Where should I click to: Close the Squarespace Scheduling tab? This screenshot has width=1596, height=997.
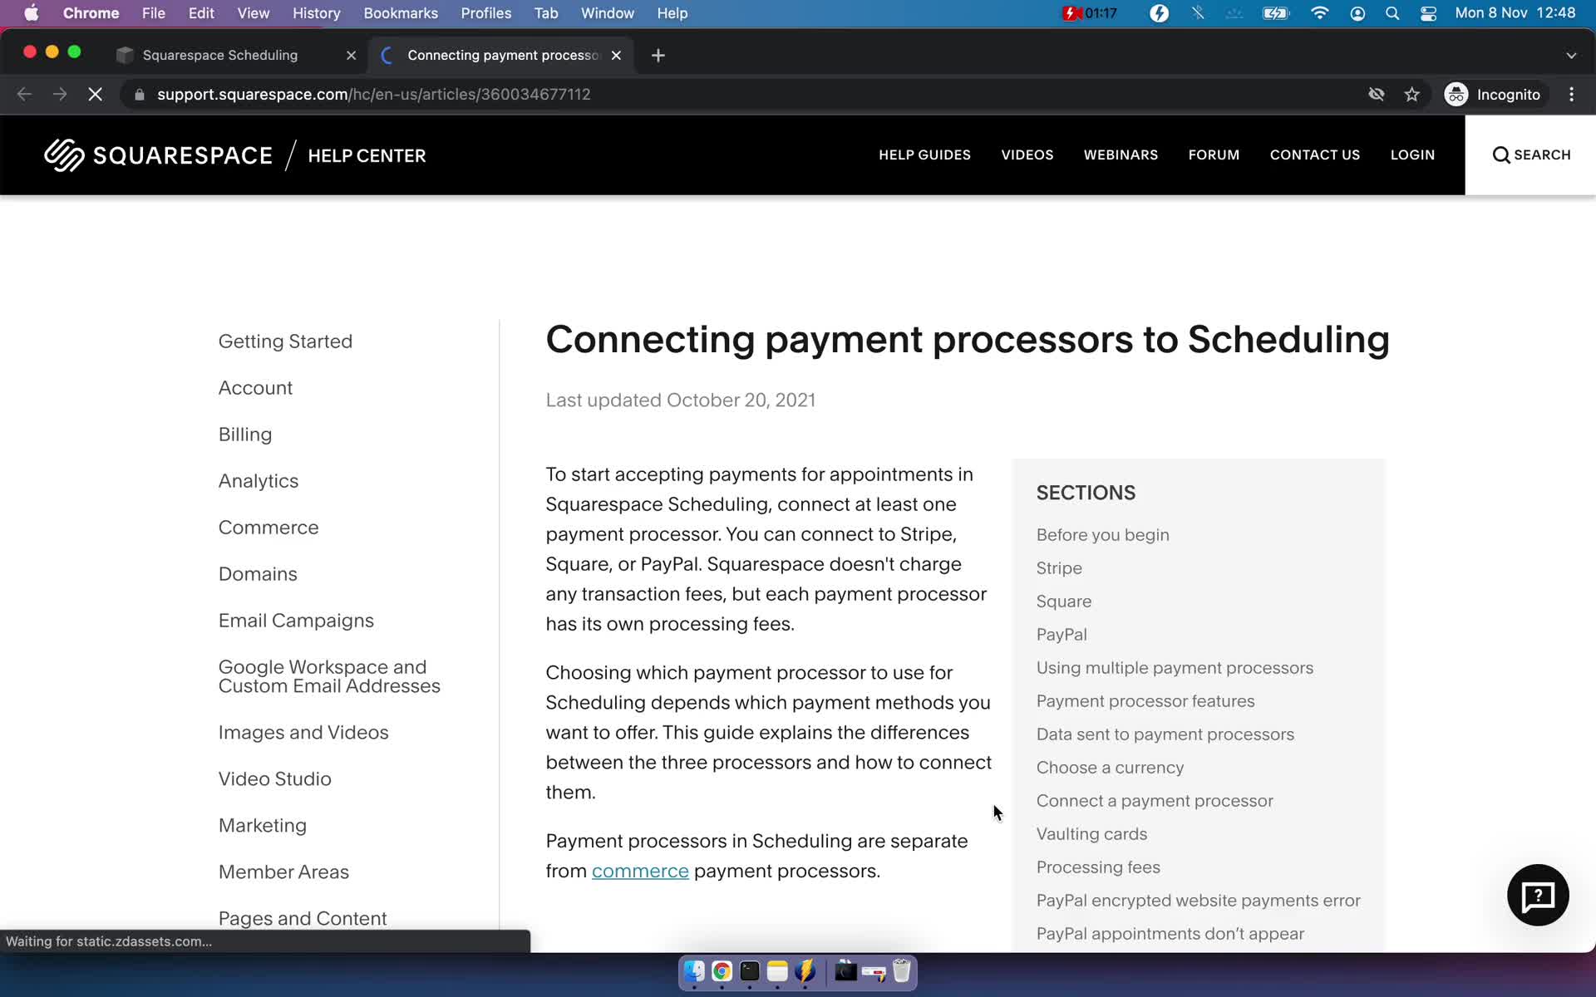(x=351, y=55)
